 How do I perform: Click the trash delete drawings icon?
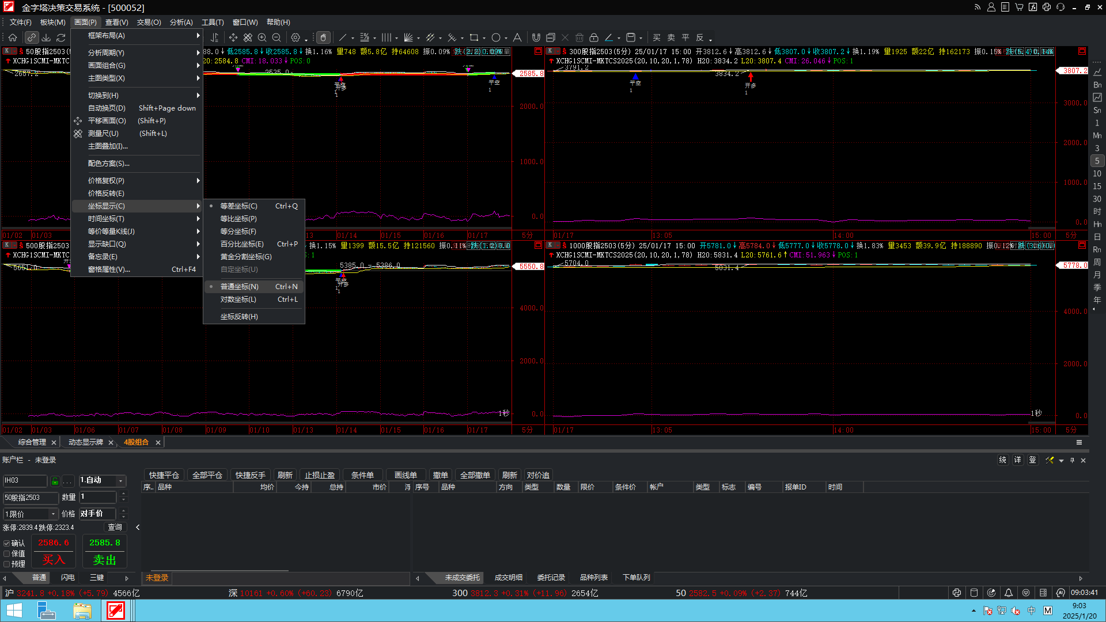pos(579,37)
